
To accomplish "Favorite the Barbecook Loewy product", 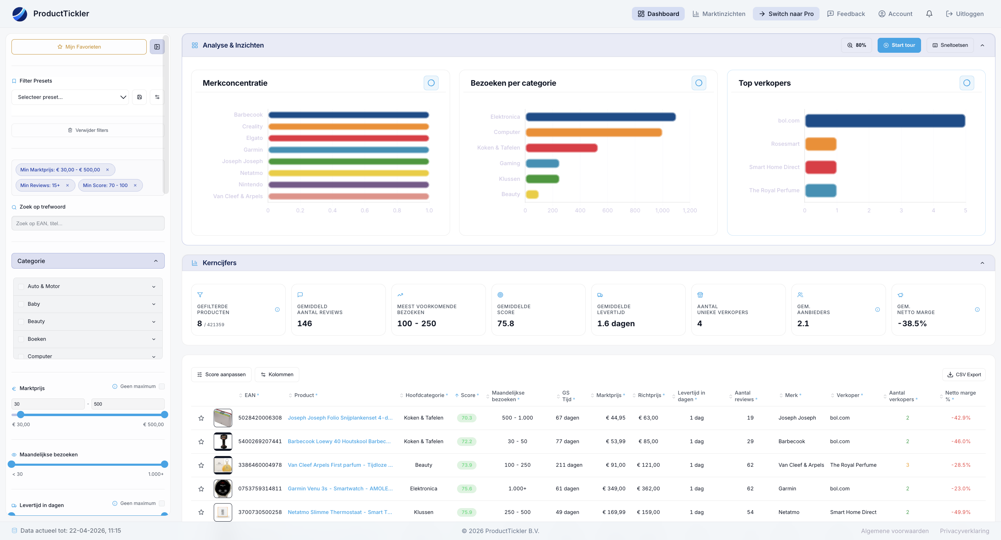I will point(201,442).
